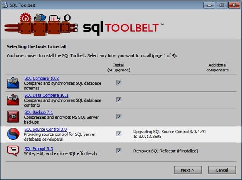Close the SQL Toolbelt window

click(234, 5)
